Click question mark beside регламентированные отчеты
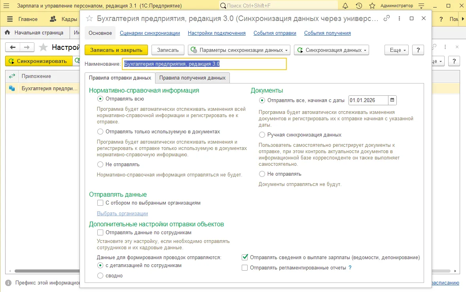Viewport: 466px width, 292px height. click(350, 267)
